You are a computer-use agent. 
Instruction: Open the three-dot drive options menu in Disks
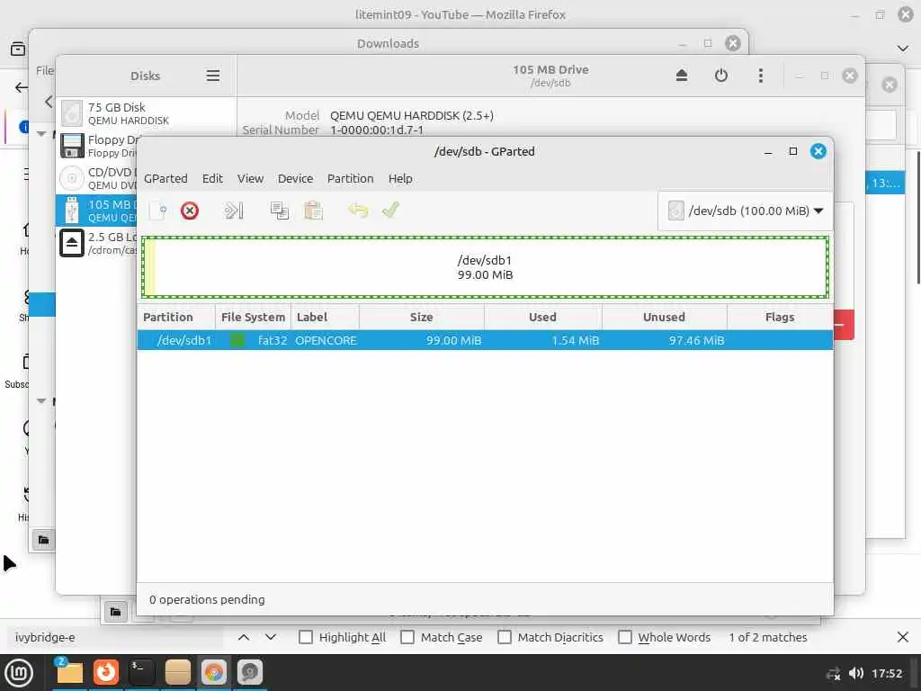coord(761,76)
